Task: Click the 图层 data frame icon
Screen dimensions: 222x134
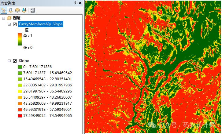Action: 9,18
